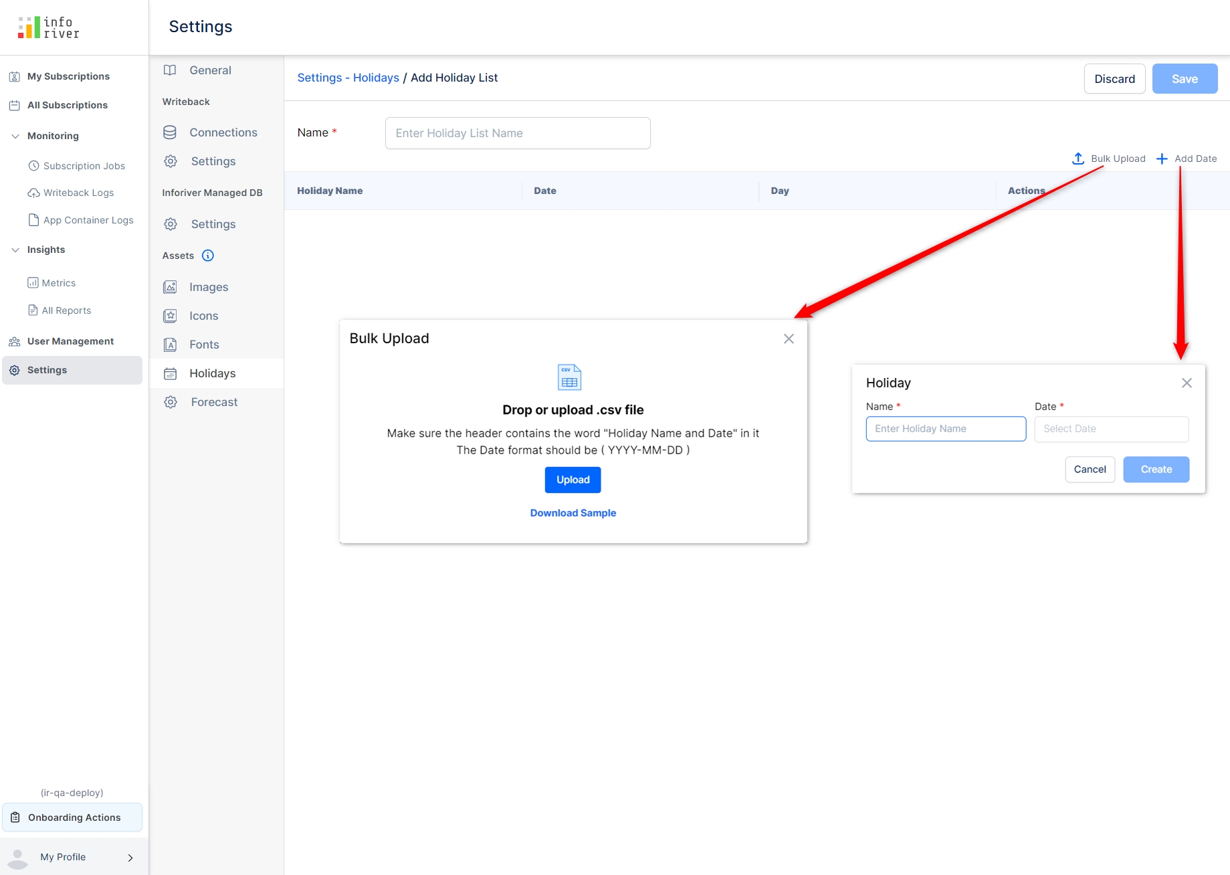Click the Enter Holiday List Name field
This screenshot has width=1230, height=875.
517,133
